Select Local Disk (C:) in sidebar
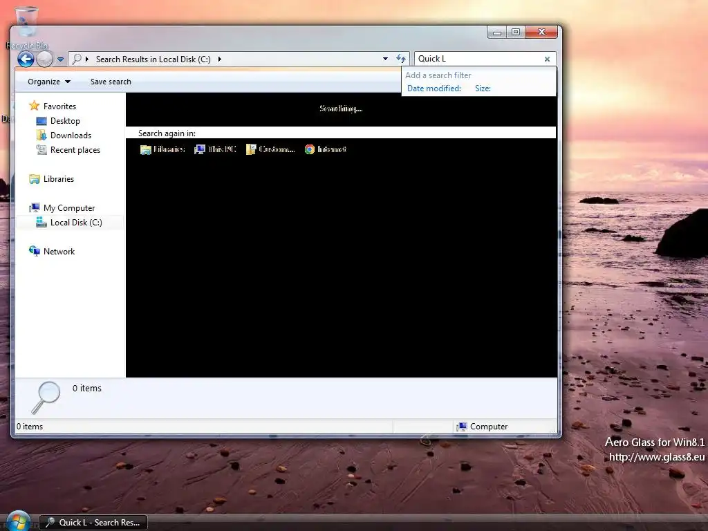This screenshot has width=708, height=531. point(76,223)
